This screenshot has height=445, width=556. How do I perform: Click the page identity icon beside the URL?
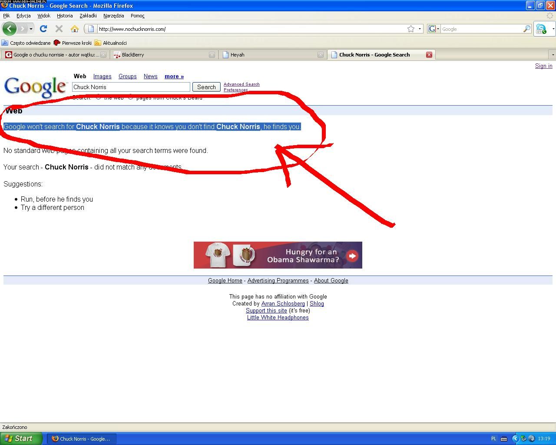coord(91,29)
